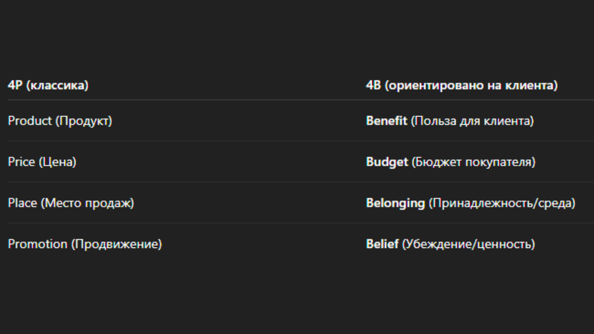
Task: Click the bold "Belonging" term
Action: 396,203
